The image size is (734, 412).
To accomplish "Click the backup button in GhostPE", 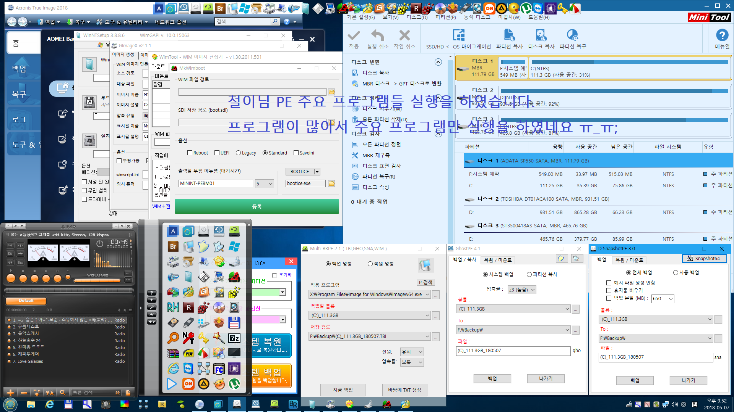I will click(x=492, y=378).
